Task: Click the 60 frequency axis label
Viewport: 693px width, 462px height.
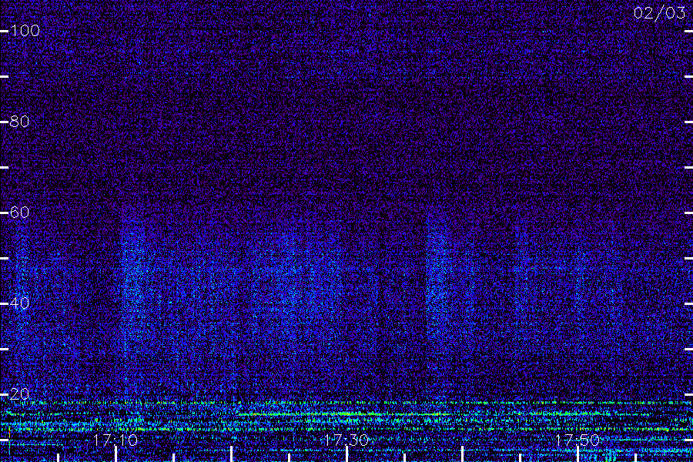Action: [19, 213]
